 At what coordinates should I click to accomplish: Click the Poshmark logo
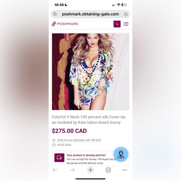(x=65, y=24)
